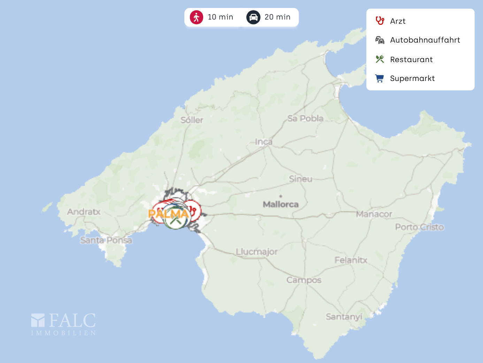Click the blue shopping cart Supermarkt icon
The image size is (483, 363).
pyautogui.click(x=379, y=79)
